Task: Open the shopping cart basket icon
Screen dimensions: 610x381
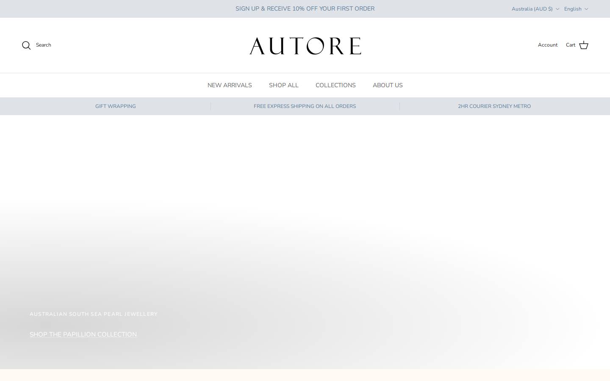Action: 584,45
